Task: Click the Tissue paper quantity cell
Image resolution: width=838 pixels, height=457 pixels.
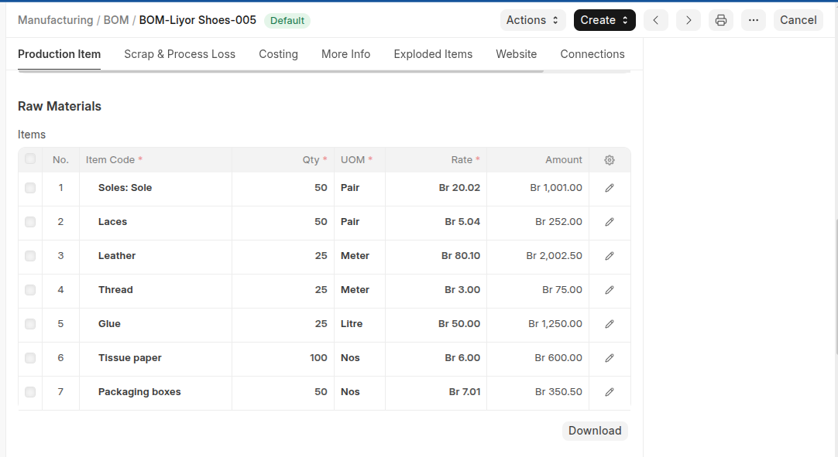Action: tap(283, 358)
